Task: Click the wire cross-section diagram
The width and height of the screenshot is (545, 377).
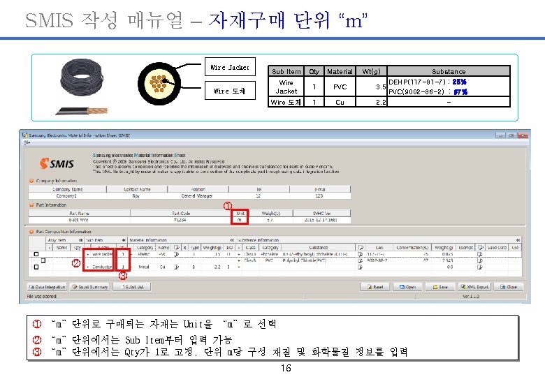Action: pos(159,84)
